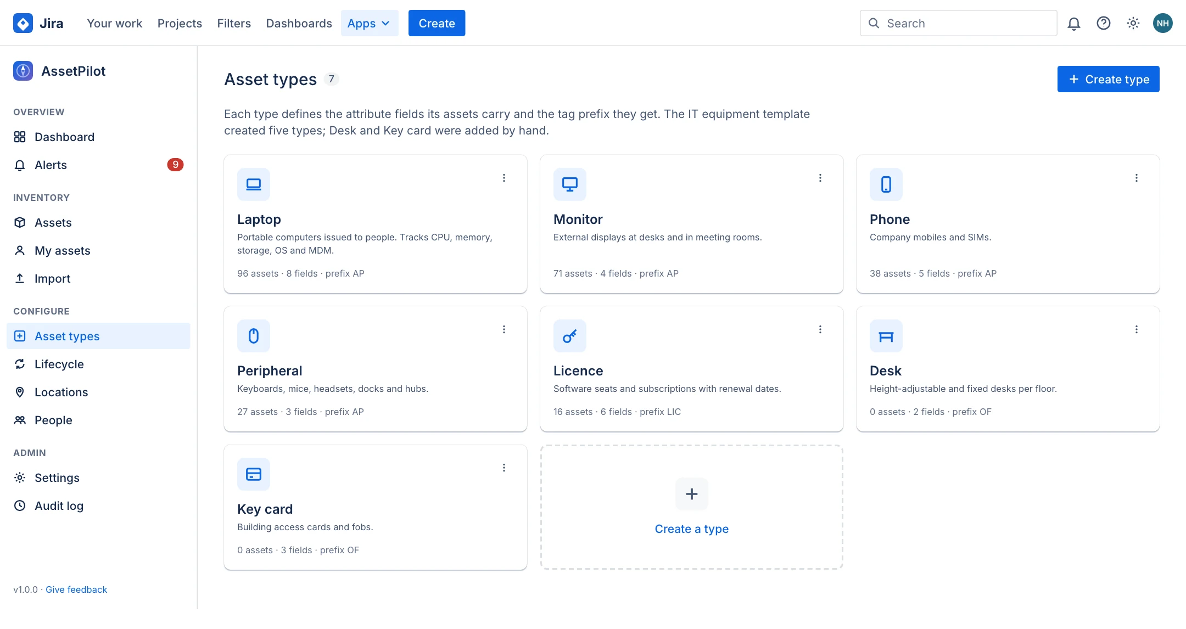The width and height of the screenshot is (1186, 629).
Task: Open the Give feedback link
Action: 76,589
